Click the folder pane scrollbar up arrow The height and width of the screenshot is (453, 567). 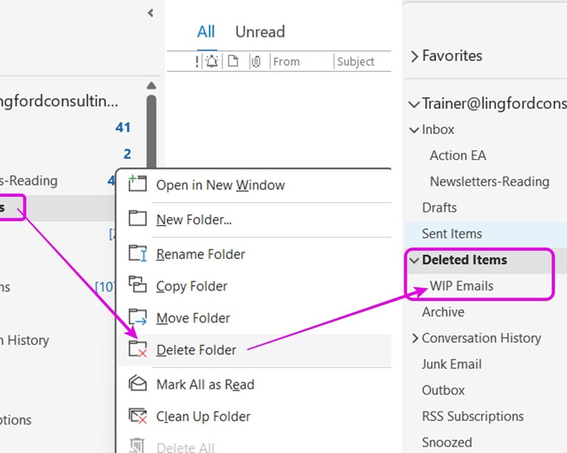point(151,86)
